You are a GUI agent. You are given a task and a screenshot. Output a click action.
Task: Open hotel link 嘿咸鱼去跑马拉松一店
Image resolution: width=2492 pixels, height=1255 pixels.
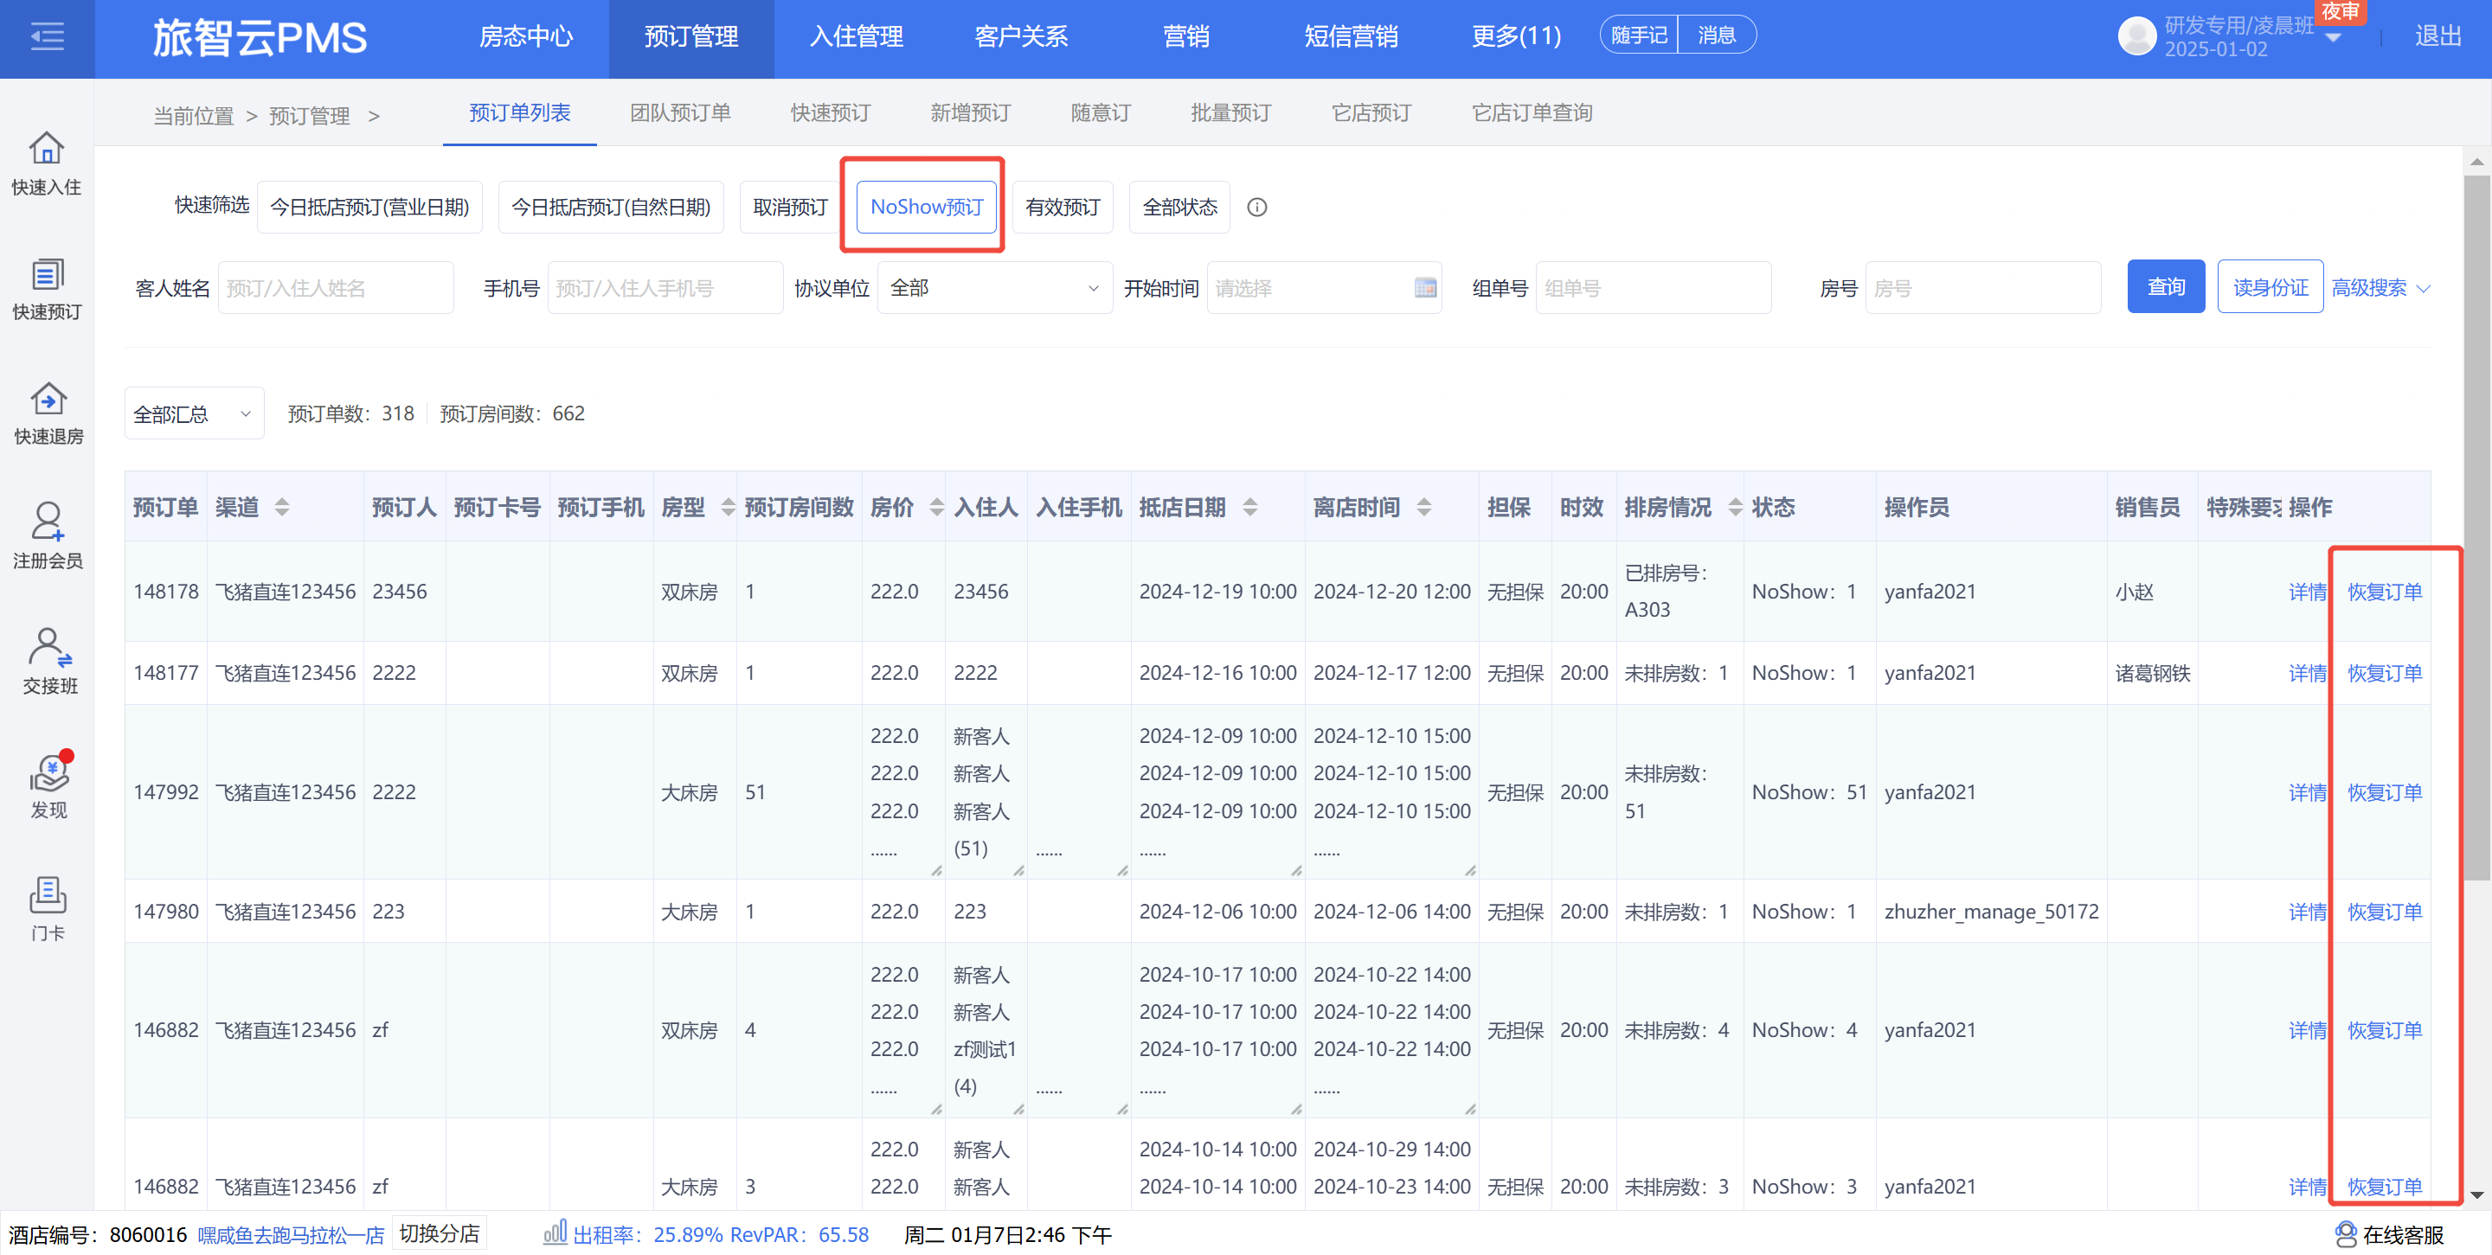click(290, 1235)
